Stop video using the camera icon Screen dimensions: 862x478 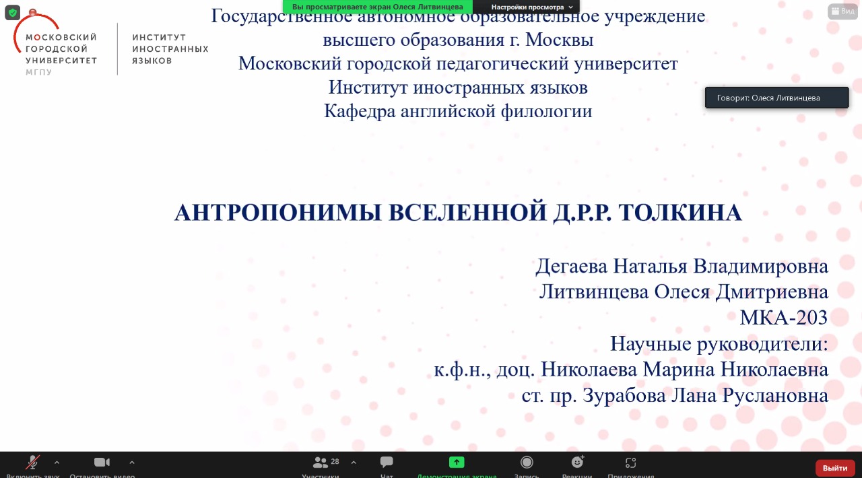[102, 463]
